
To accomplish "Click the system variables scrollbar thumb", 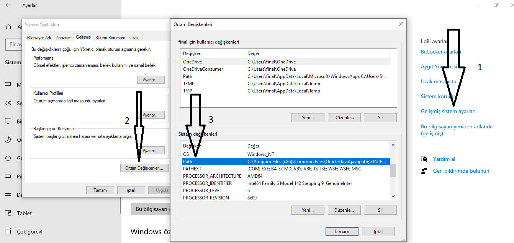I will click(x=393, y=170).
